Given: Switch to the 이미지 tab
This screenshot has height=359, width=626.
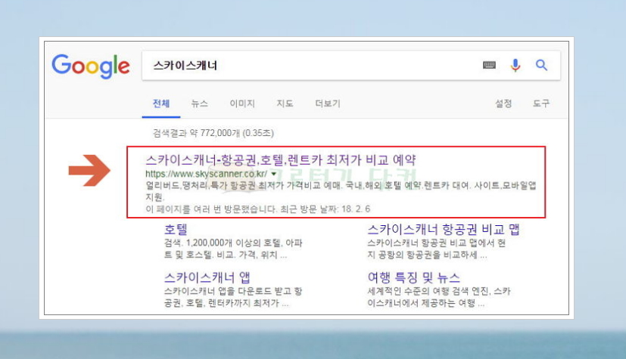Looking at the screenshot, I should [242, 104].
